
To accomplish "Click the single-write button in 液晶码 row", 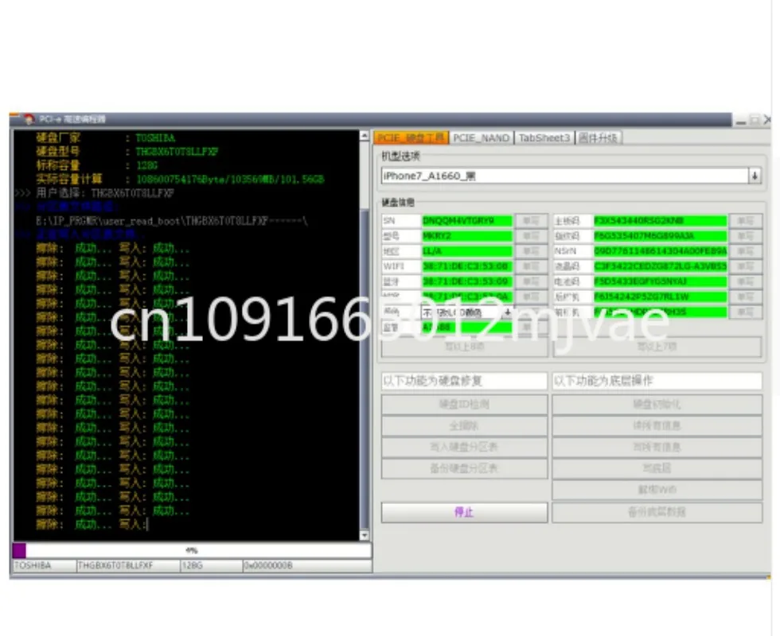I will point(745,266).
